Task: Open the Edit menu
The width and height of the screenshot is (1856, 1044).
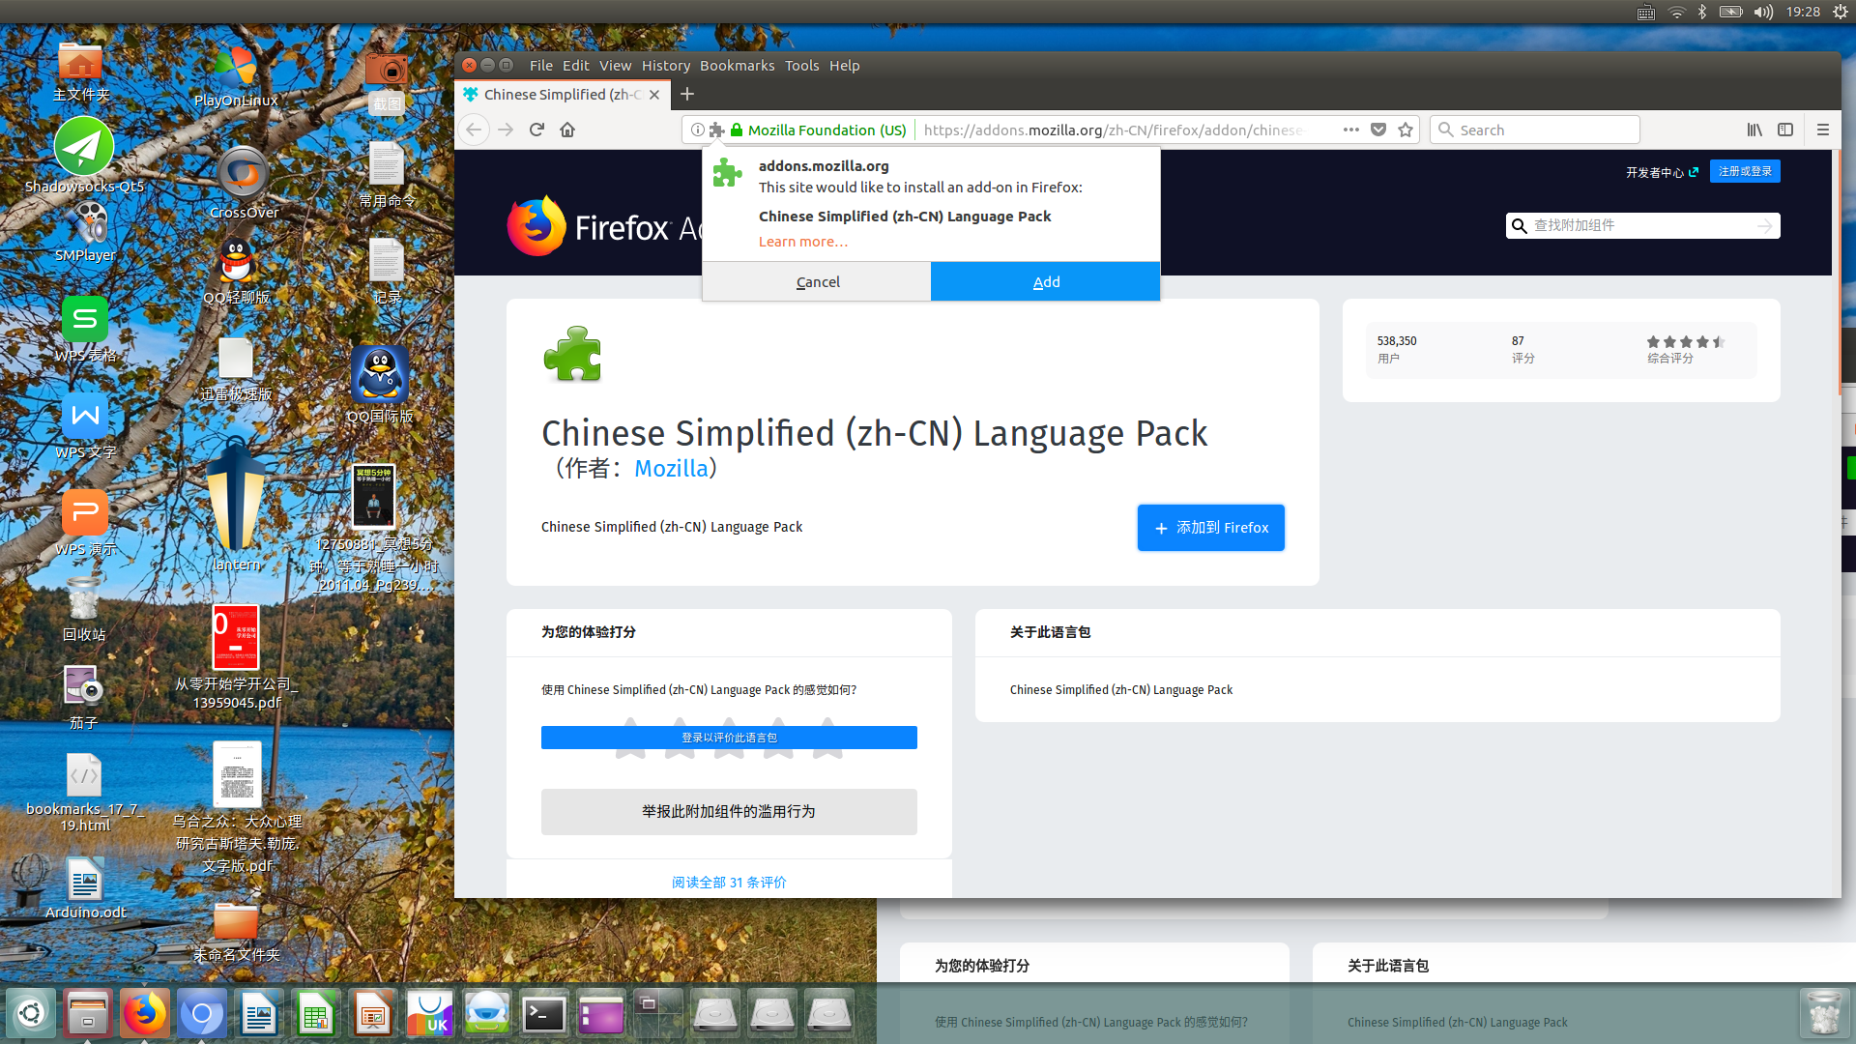Action: (x=576, y=66)
